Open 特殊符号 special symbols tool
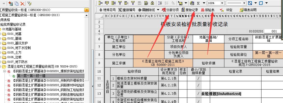 pos(108,10)
